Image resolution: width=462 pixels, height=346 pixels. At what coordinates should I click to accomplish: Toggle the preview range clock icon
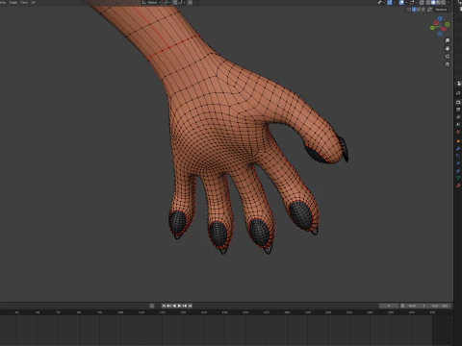(x=402, y=306)
